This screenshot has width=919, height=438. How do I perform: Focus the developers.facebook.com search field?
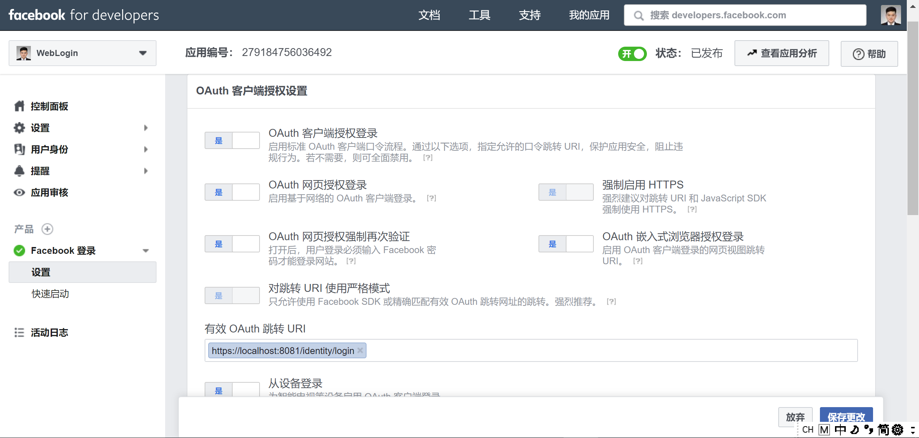point(745,15)
